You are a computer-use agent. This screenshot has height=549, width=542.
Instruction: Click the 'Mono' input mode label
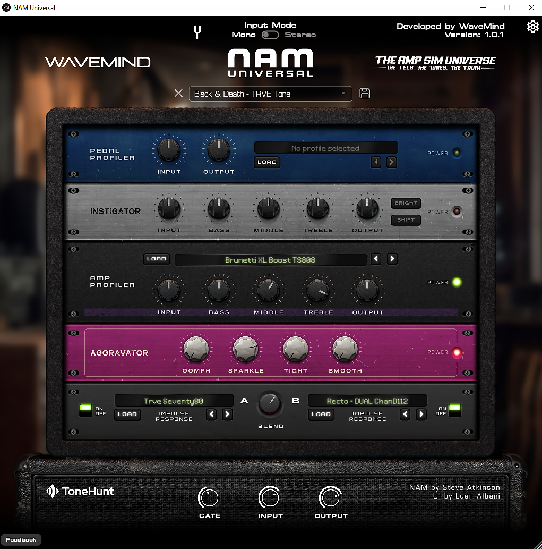point(243,35)
